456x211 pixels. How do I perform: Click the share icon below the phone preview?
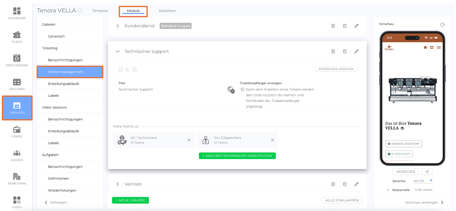click(x=427, y=172)
